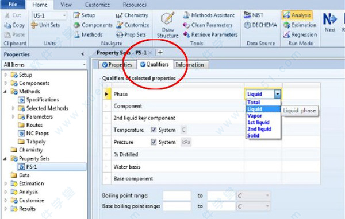Switch to the Resources ribbon tab
This screenshot has width=345, height=219.
click(x=135, y=5)
